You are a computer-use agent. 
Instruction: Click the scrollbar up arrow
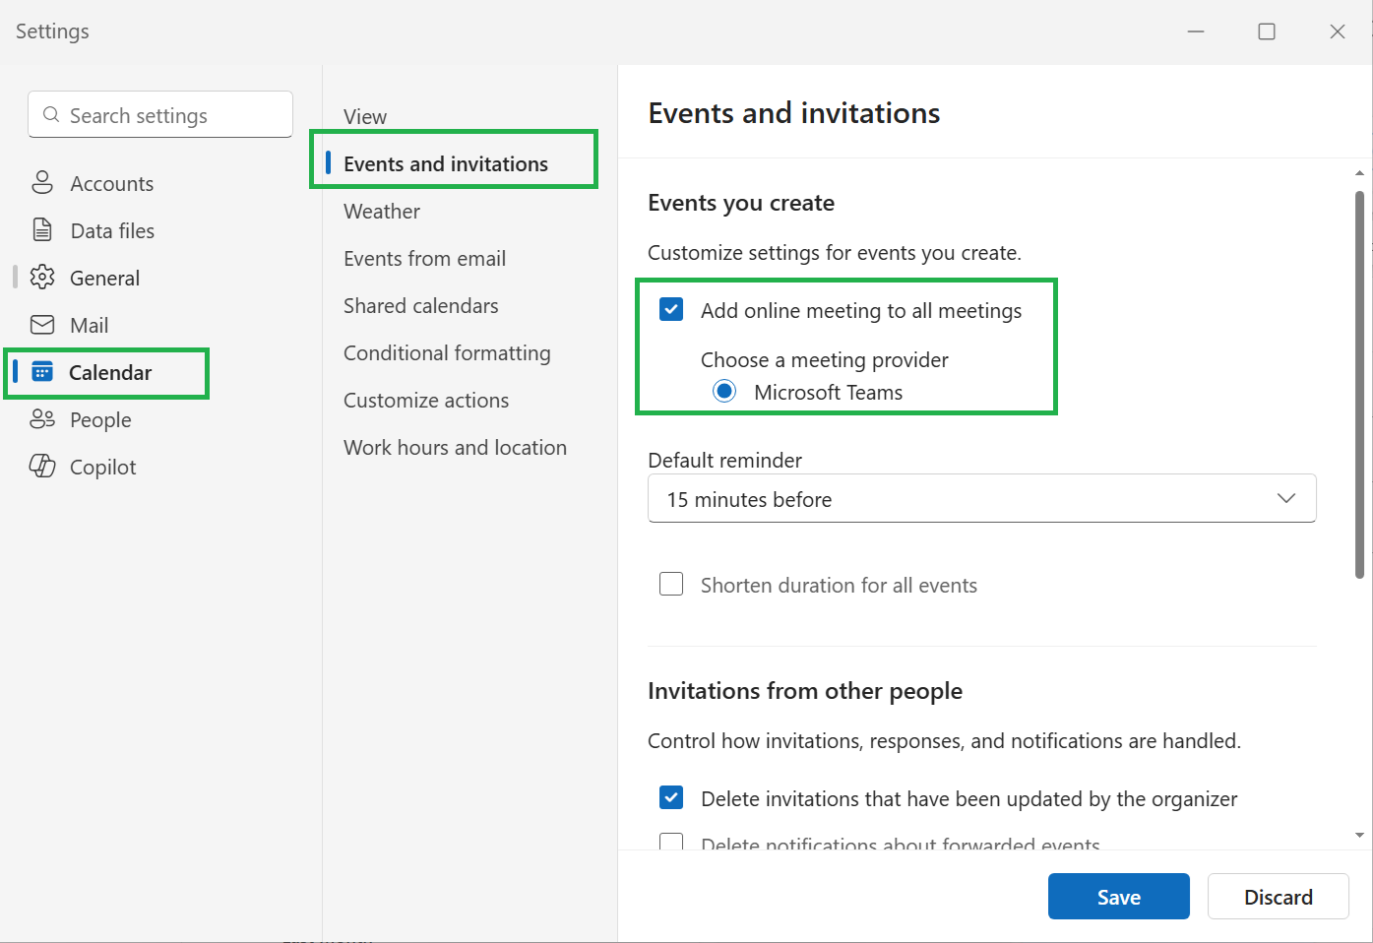pyautogui.click(x=1359, y=172)
